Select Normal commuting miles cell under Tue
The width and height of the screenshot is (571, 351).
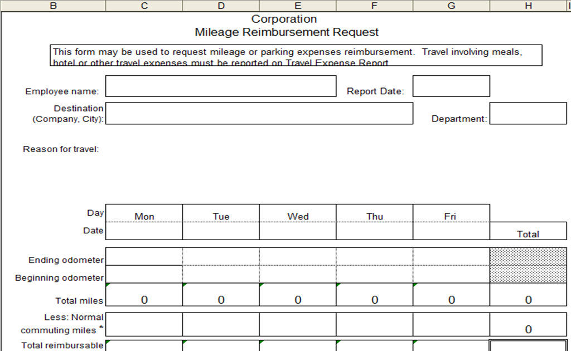(x=221, y=324)
